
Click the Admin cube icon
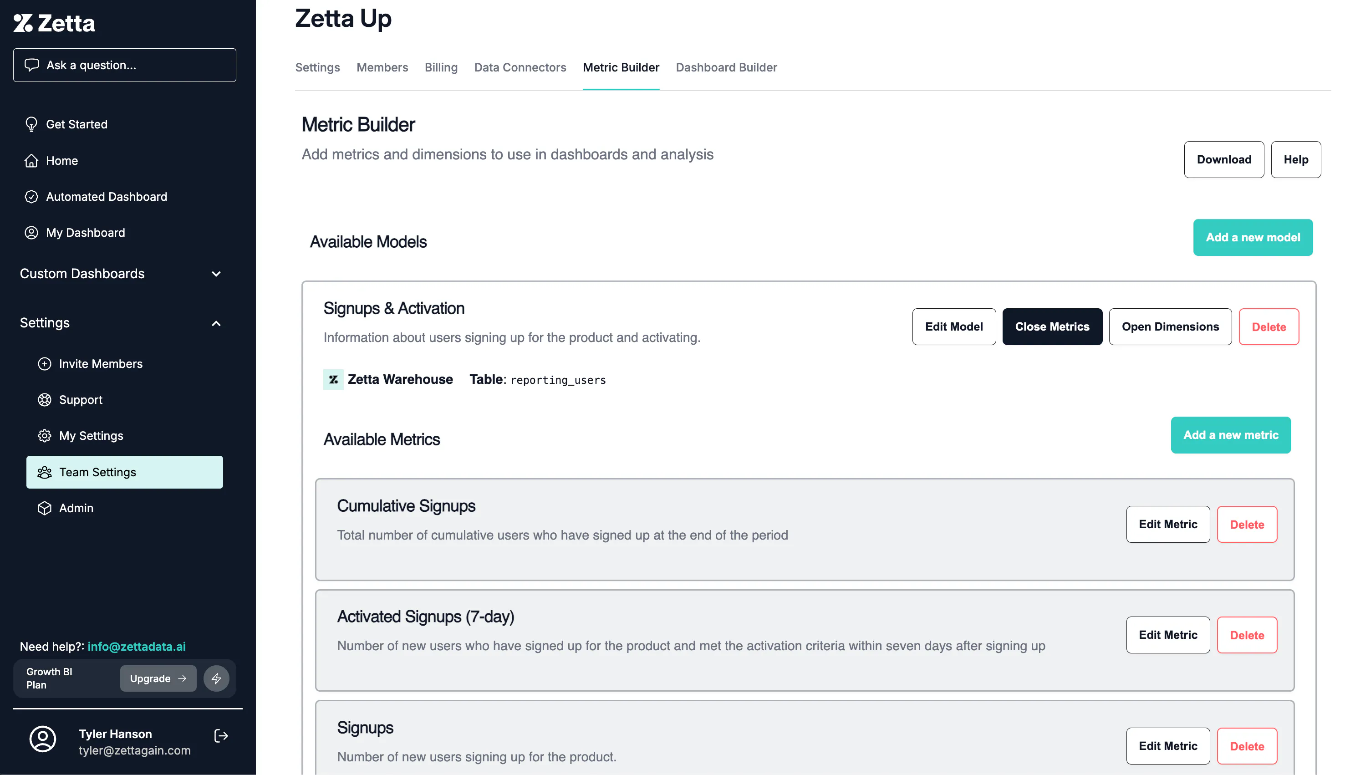[x=45, y=508]
